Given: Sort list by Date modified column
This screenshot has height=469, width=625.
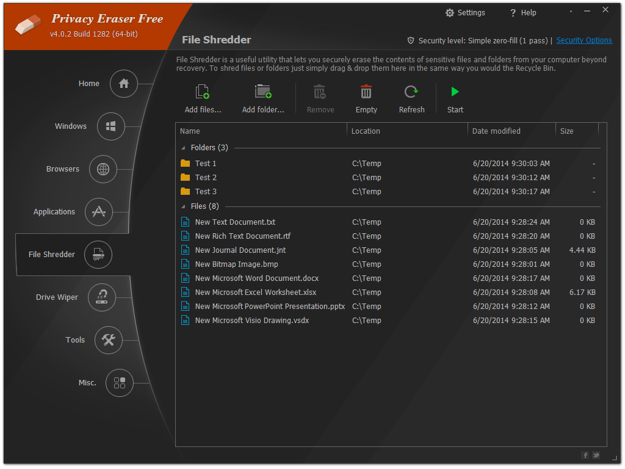Looking at the screenshot, I should (x=496, y=131).
